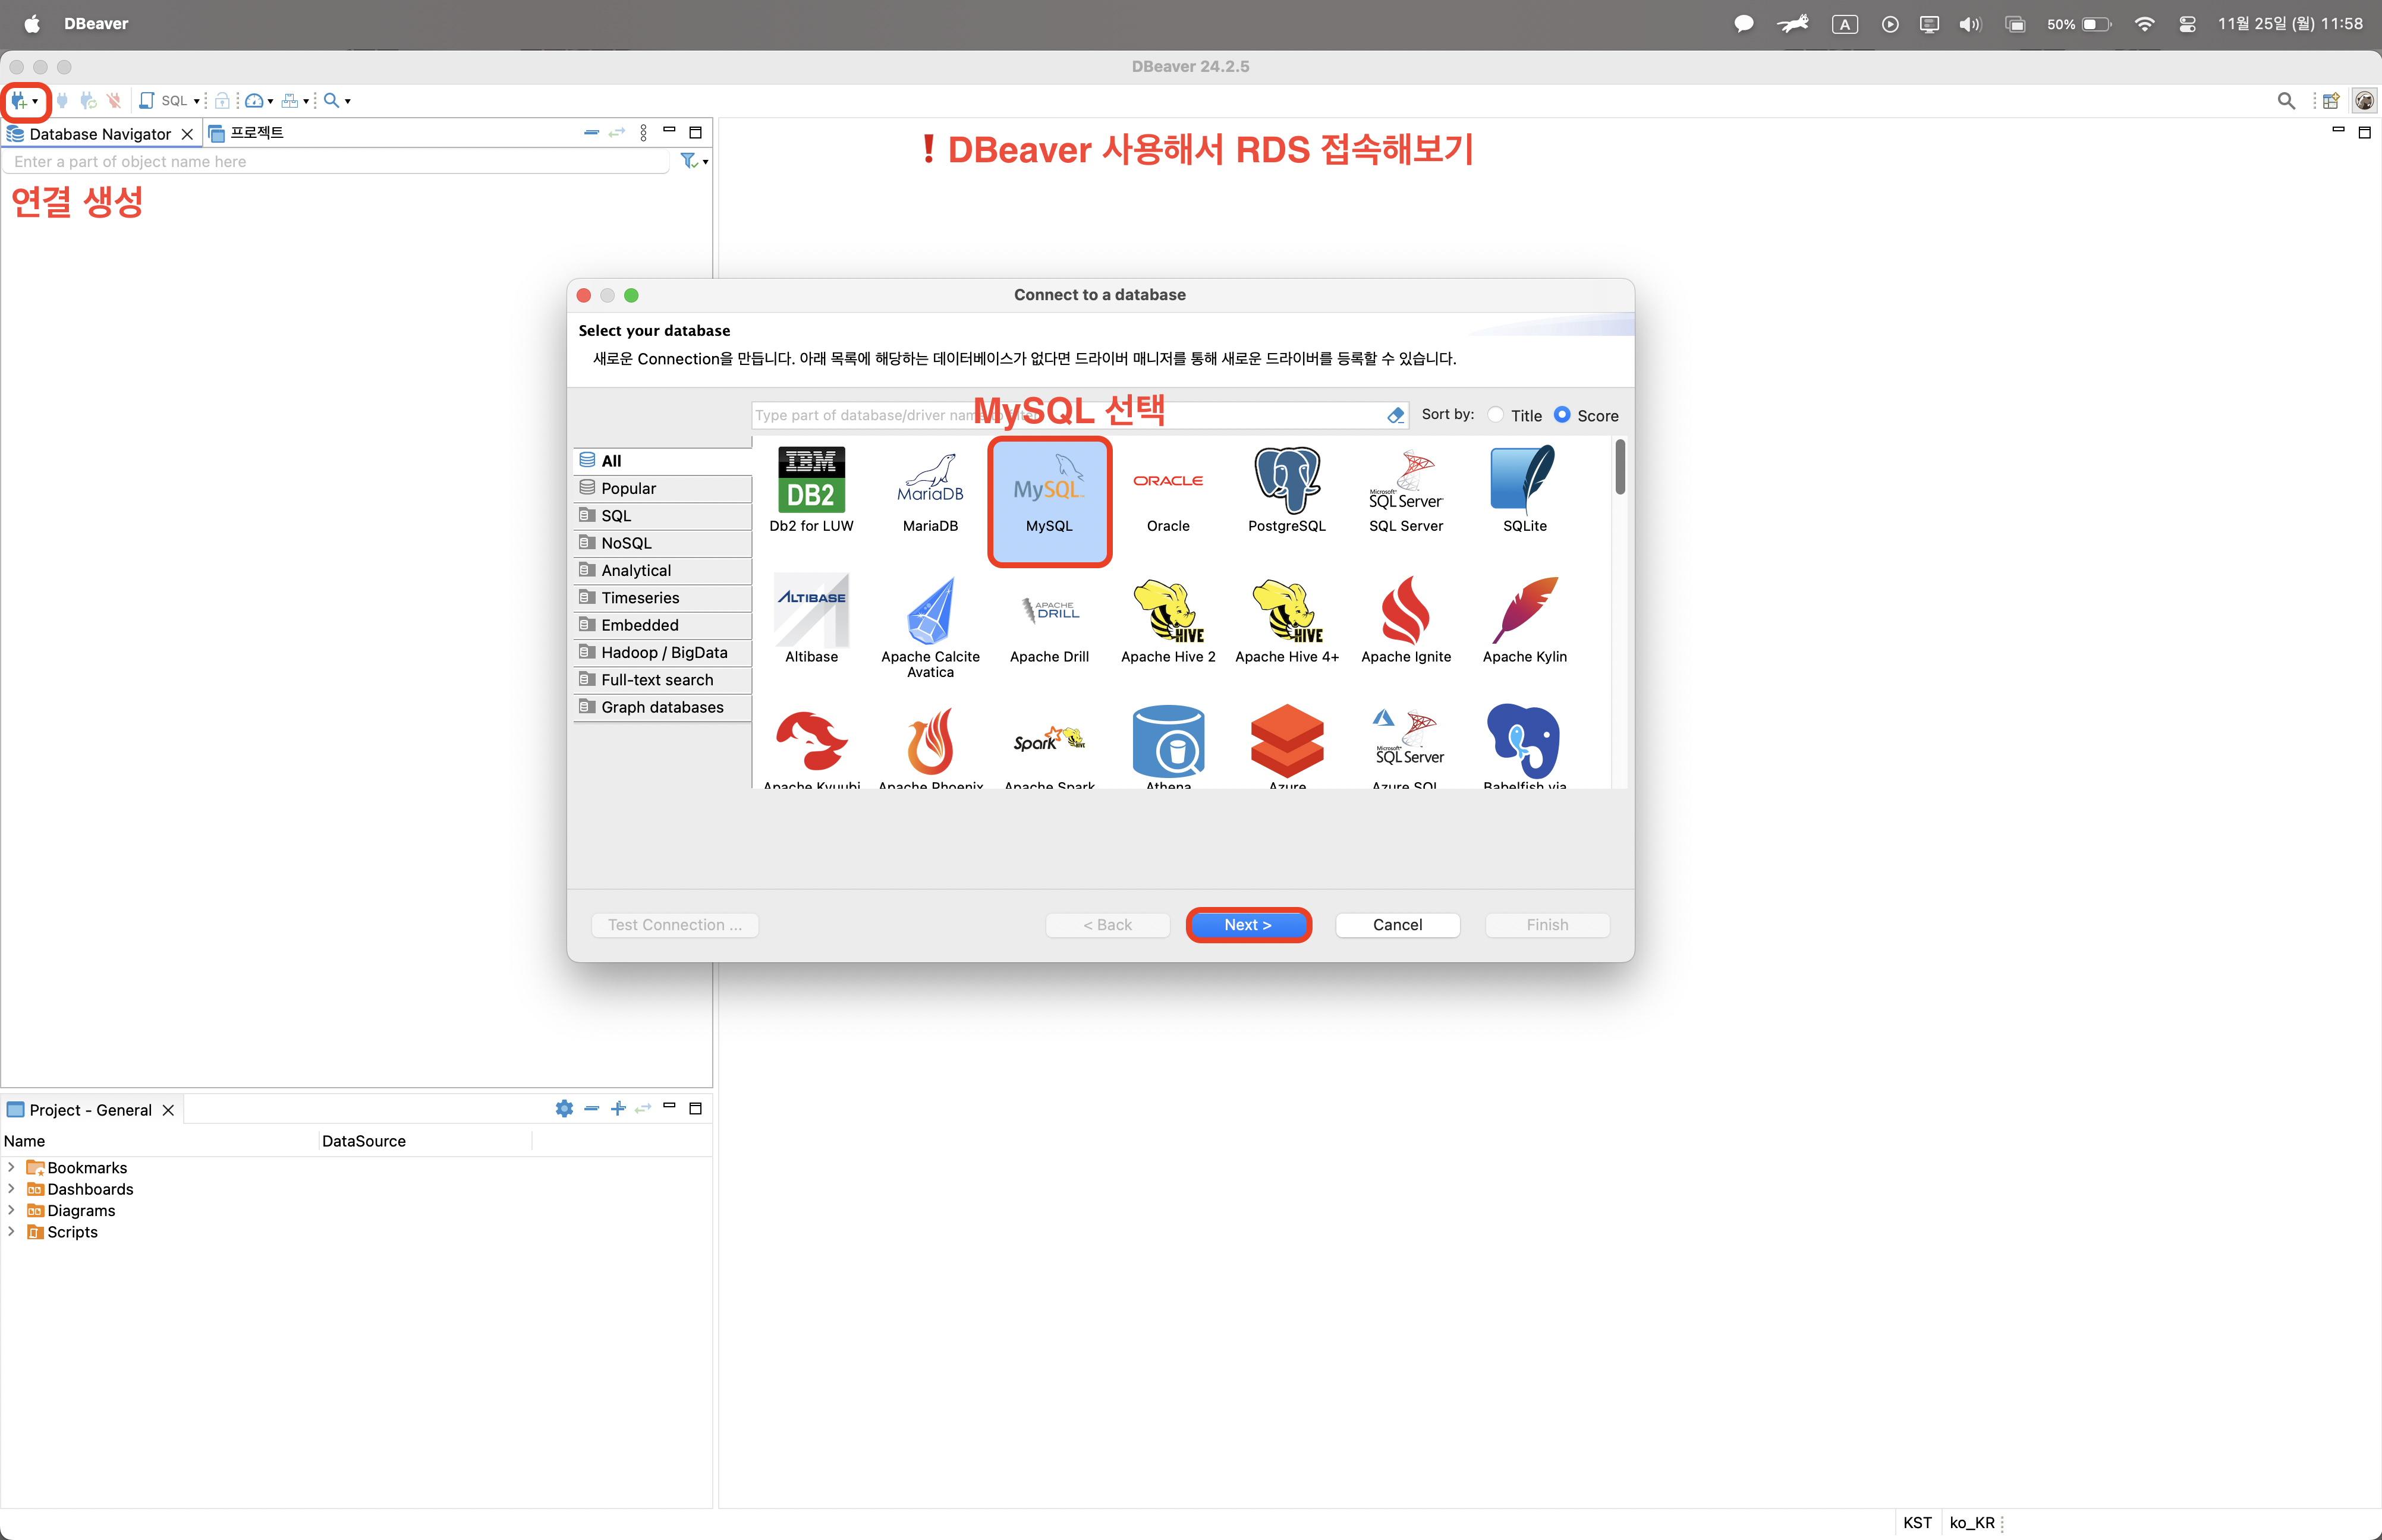
Task: Select the Timeseries category
Action: (662, 598)
